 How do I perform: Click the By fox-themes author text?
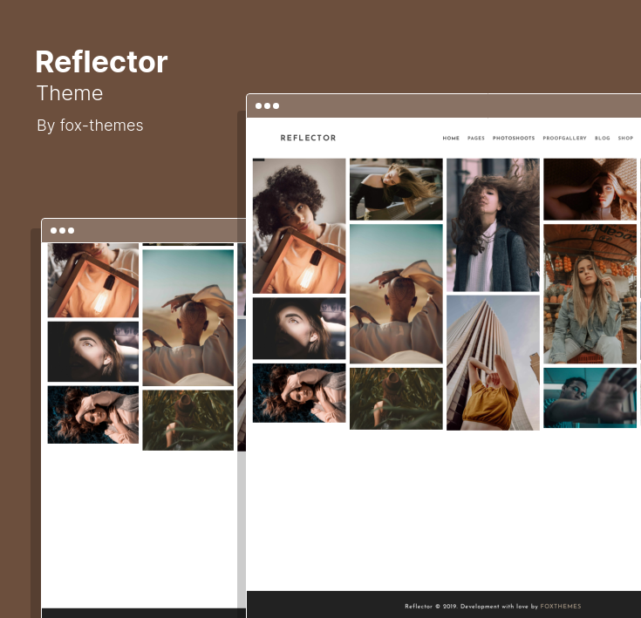tap(90, 126)
